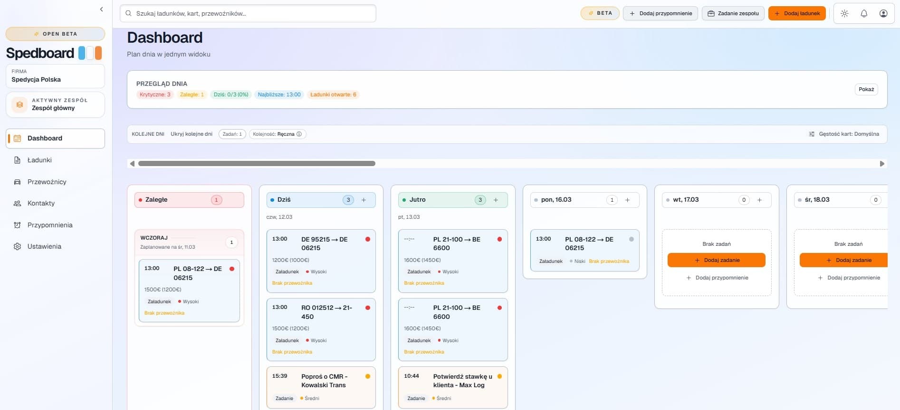The width and height of the screenshot is (900, 410).
Task: Open Gęstość kart: Domyślna density selector
Action: click(x=844, y=134)
